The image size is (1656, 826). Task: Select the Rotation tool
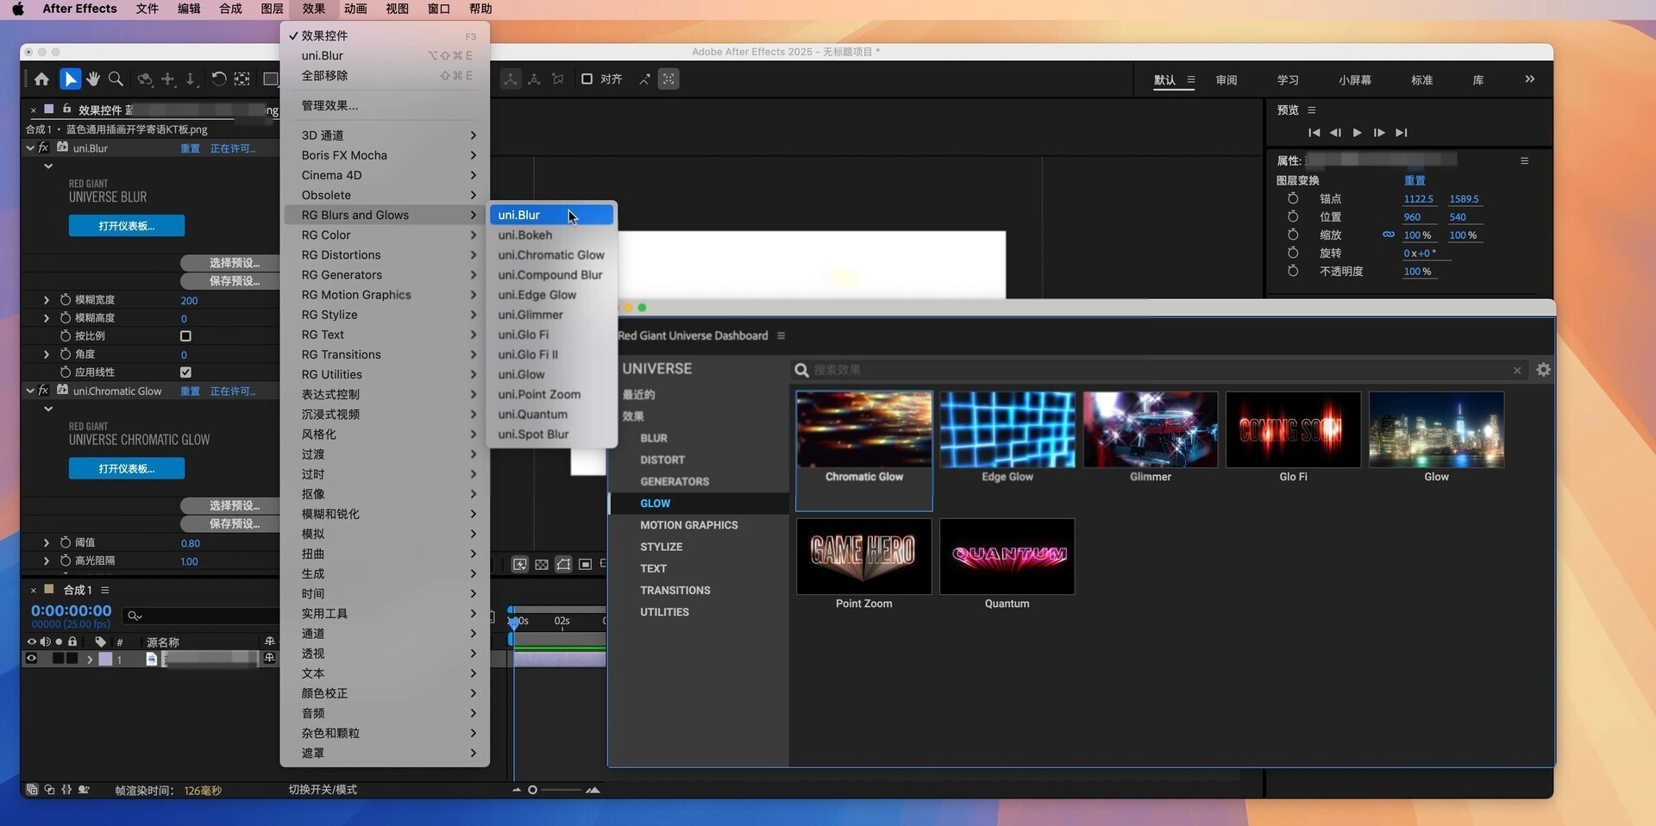pos(219,79)
